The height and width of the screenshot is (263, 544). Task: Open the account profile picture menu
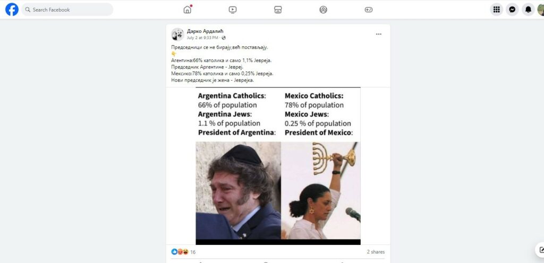541,10
